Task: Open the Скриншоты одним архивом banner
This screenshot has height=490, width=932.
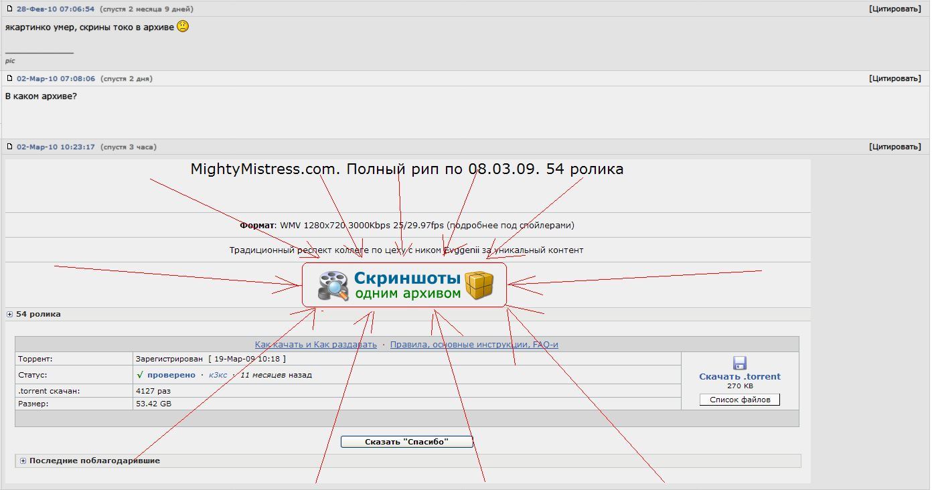Action: click(x=404, y=285)
